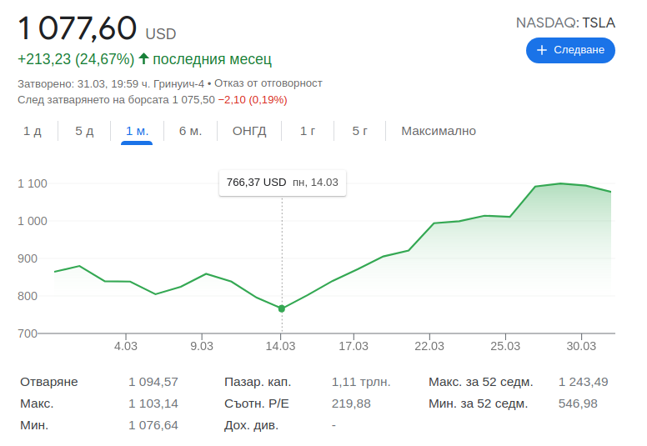Click the Макс. за 52 седм. value 1 243,49
This screenshot has height=446, width=647.
click(583, 382)
